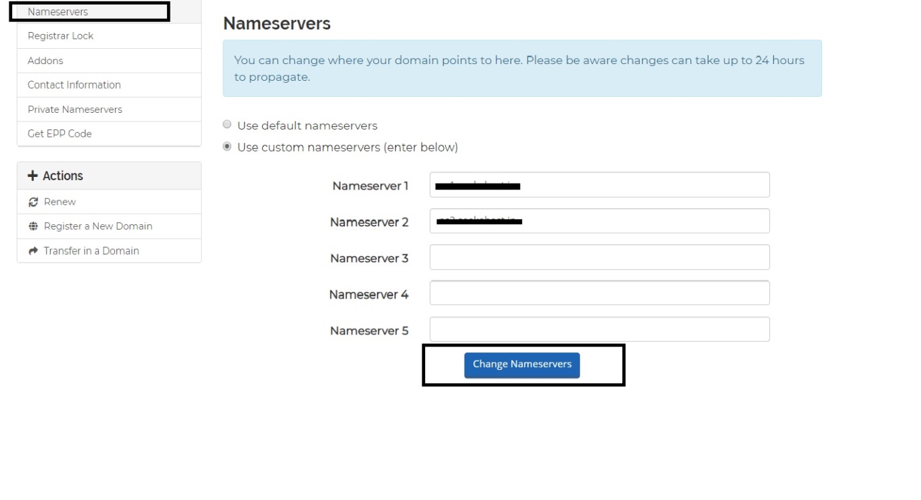
Task: Focus the Nameserver 1 field
Action: coord(600,185)
